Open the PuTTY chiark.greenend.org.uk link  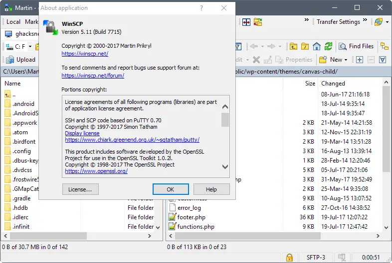pyautogui.click(x=132, y=140)
